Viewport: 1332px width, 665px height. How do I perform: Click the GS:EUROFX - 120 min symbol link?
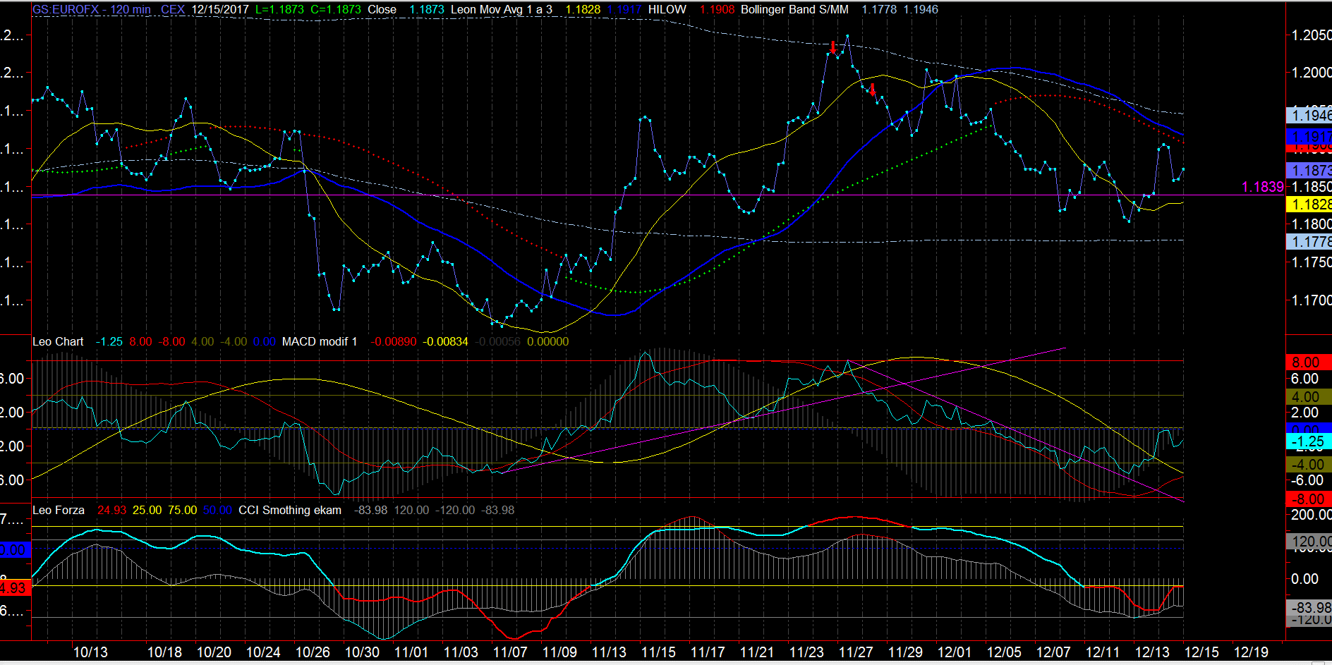point(92,10)
